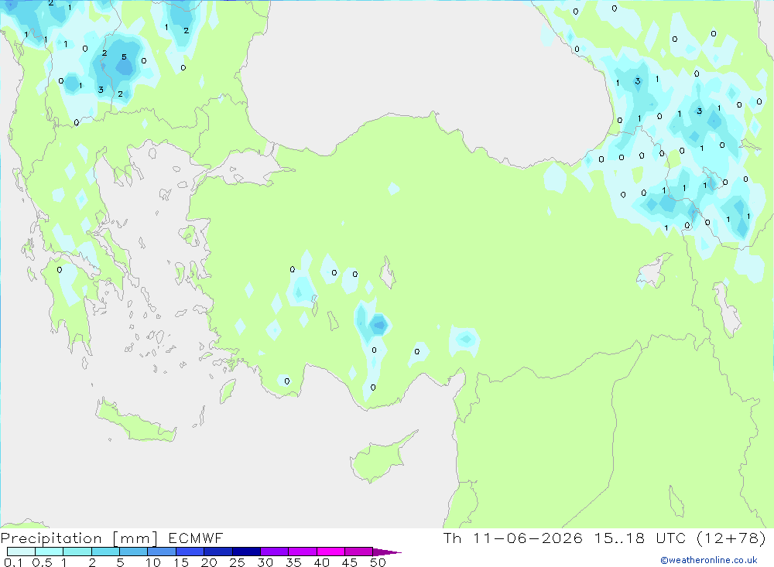The image size is (774, 567).
Task: Click the "25" legend scale label
Action: click(x=237, y=562)
